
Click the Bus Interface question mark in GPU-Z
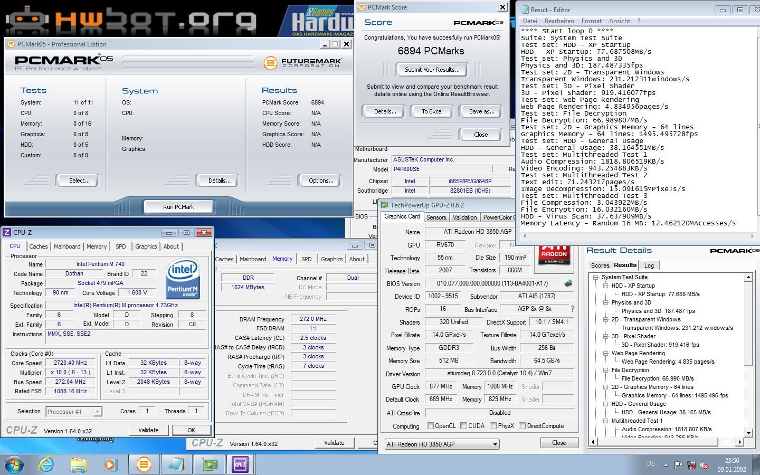pyautogui.click(x=572, y=309)
